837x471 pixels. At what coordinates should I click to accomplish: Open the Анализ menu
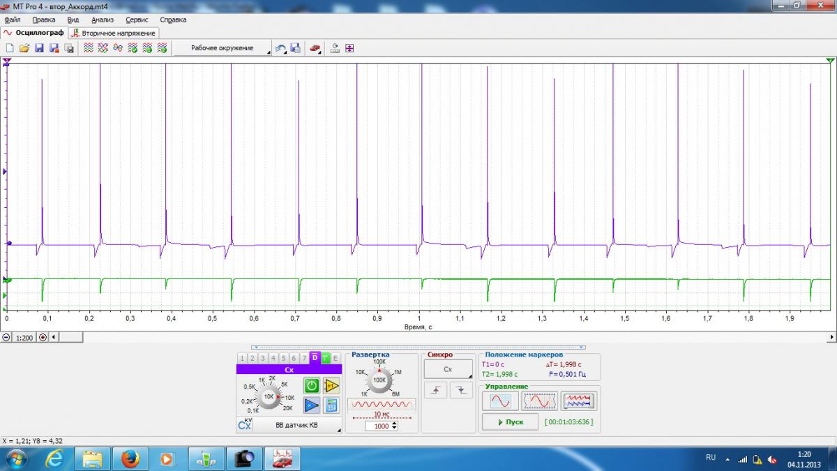[x=102, y=20]
